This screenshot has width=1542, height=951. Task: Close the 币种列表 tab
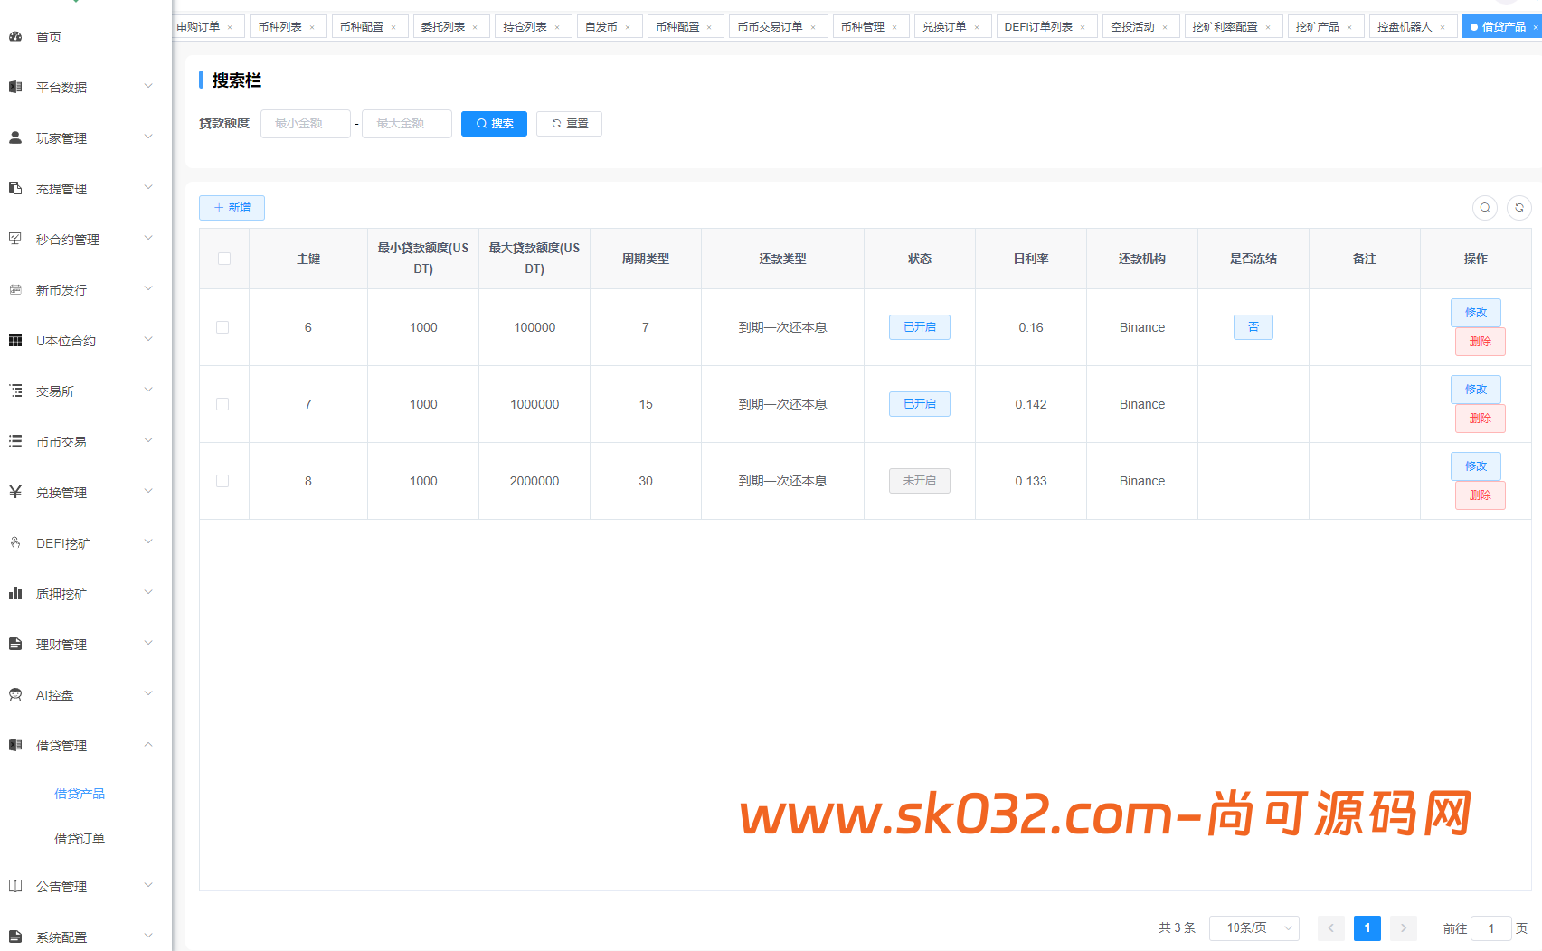click(312, 27)
